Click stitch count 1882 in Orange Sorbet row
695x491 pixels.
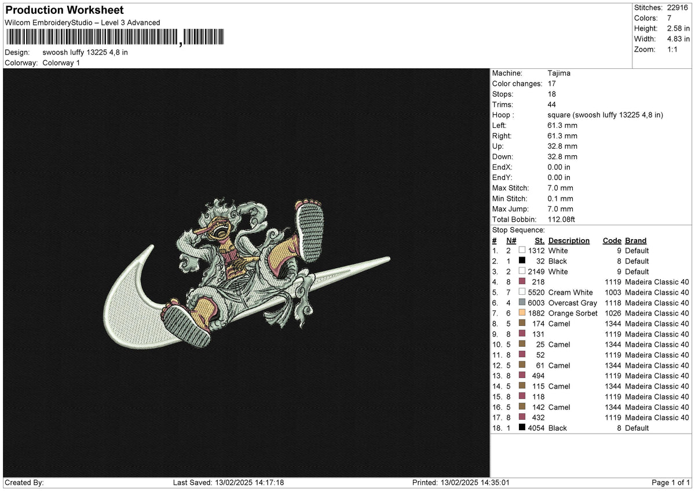[536, 313]
